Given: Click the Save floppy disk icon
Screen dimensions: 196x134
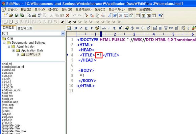Looking at the screenshot, I should click(17, 16).
